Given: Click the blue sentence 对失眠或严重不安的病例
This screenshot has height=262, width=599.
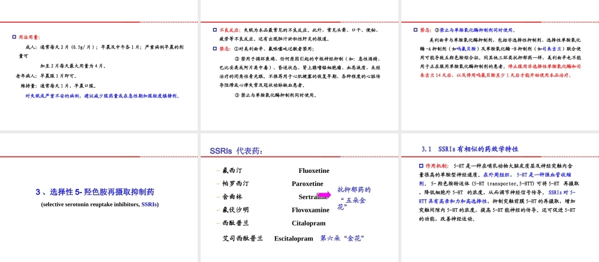Looking at the screenshot, I should click(x=102, y=96).
